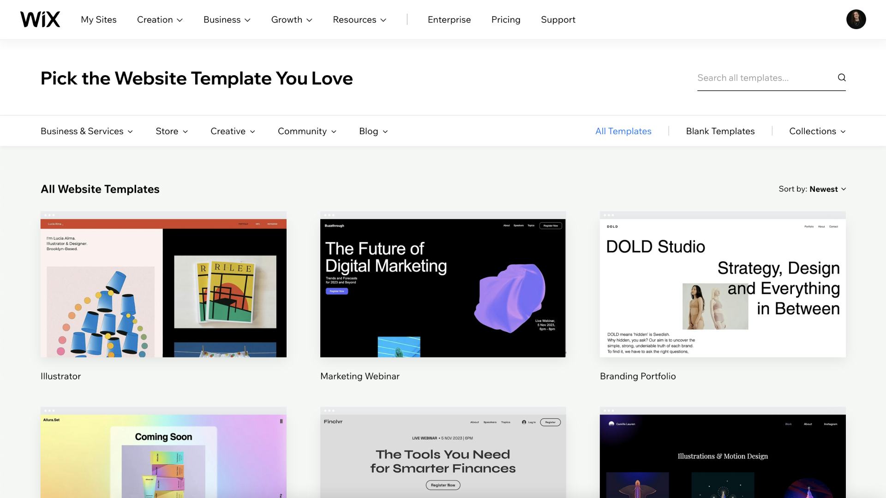Screen dimensions: 886x498
Task: Expand the Store category filter
Action: click(x=172, y=131)
